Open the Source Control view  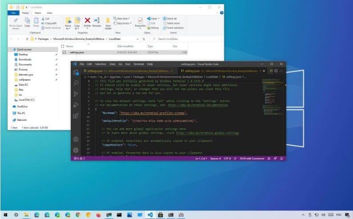pyautogui.click(x=76, y=94)
